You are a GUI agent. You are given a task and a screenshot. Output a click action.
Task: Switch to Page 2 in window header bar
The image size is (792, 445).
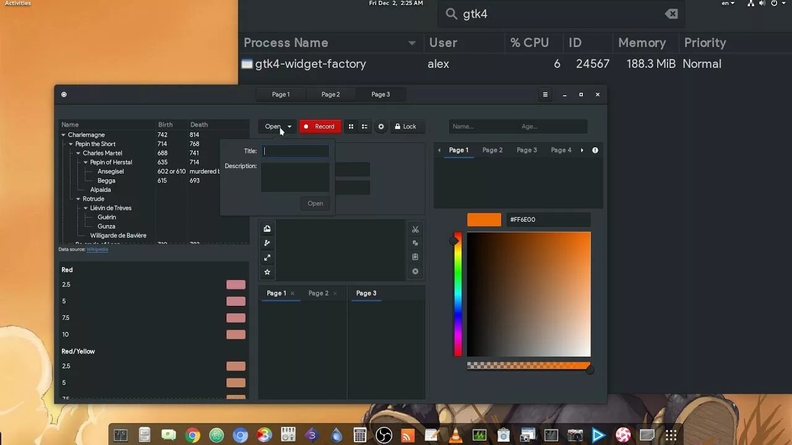330,95
